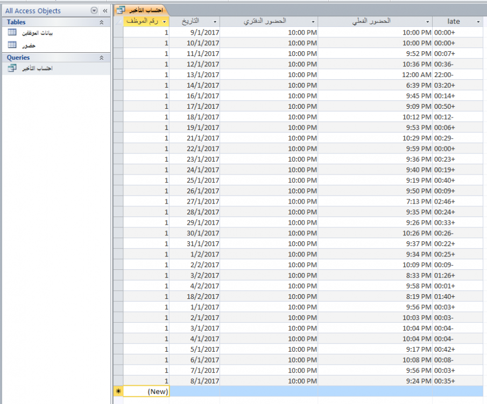
Task: Click date cell 5/1/2017
Action: [x=195, y=349]
